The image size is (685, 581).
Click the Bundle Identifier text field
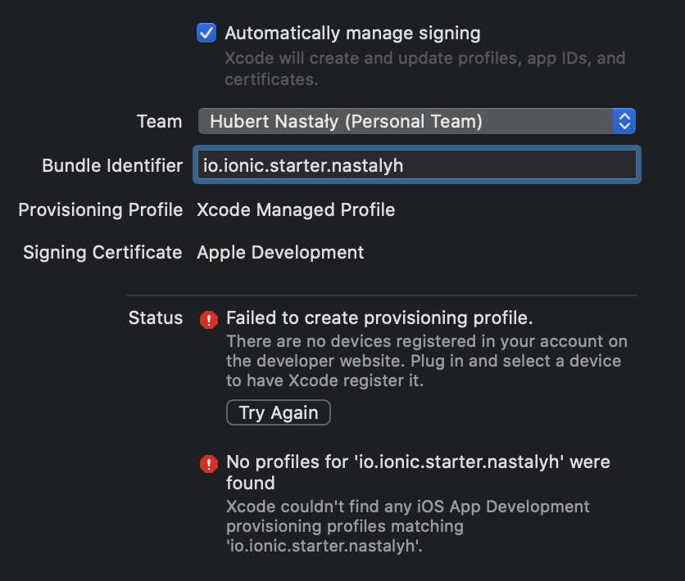coord(416,165)
